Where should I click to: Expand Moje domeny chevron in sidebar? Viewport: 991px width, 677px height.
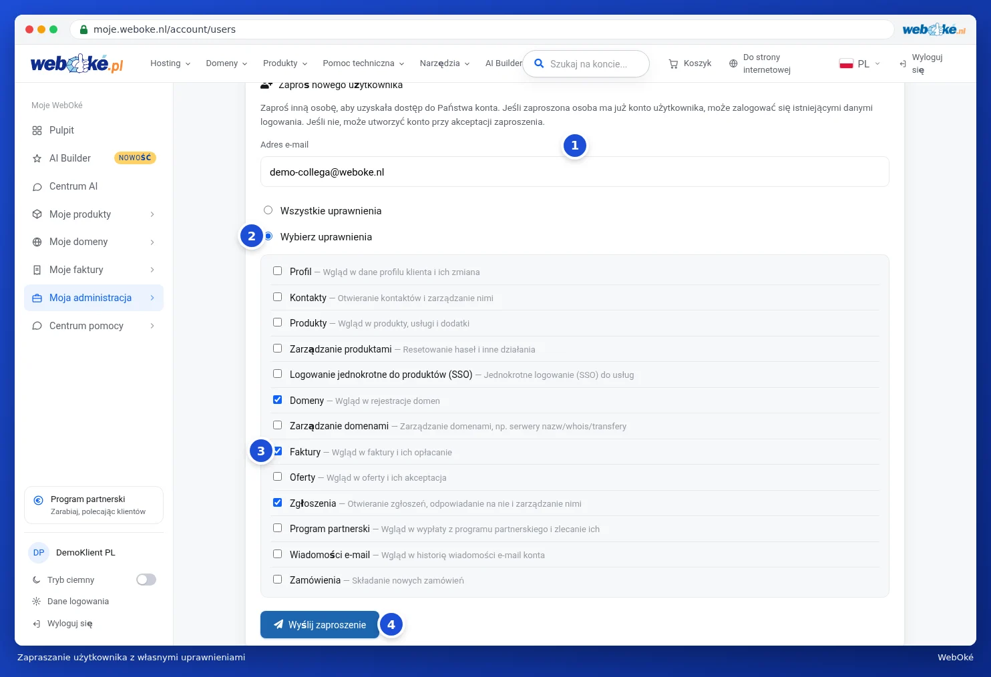tap(152, 242)
